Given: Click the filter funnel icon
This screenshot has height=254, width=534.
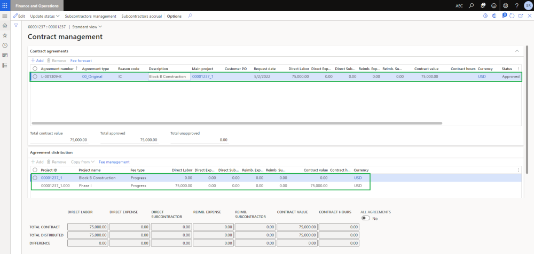Looking at the screenshot, I should [x=16, y=26].
